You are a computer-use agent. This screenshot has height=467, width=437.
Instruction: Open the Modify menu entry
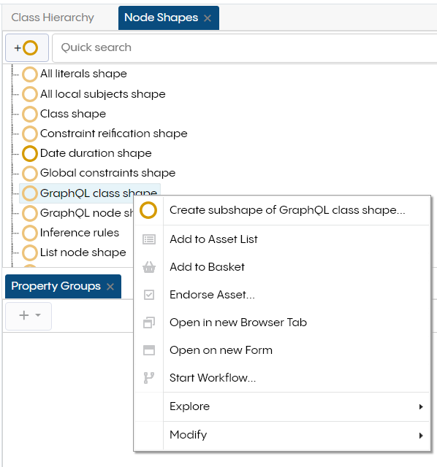pyautogui.click(x=282, y=436)
